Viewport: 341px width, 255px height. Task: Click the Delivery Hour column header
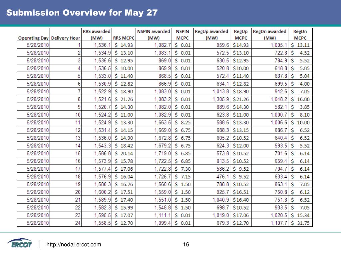point(66,38)
